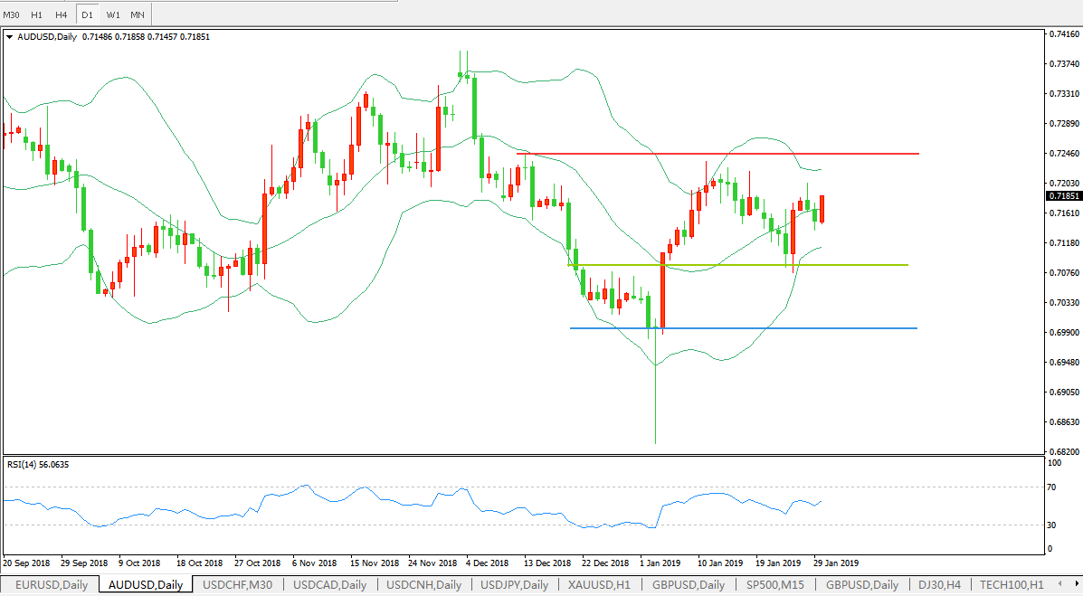Screen dimensions: 1083x596
Task: Select the red horizontal resistance line
Action: 724,154
